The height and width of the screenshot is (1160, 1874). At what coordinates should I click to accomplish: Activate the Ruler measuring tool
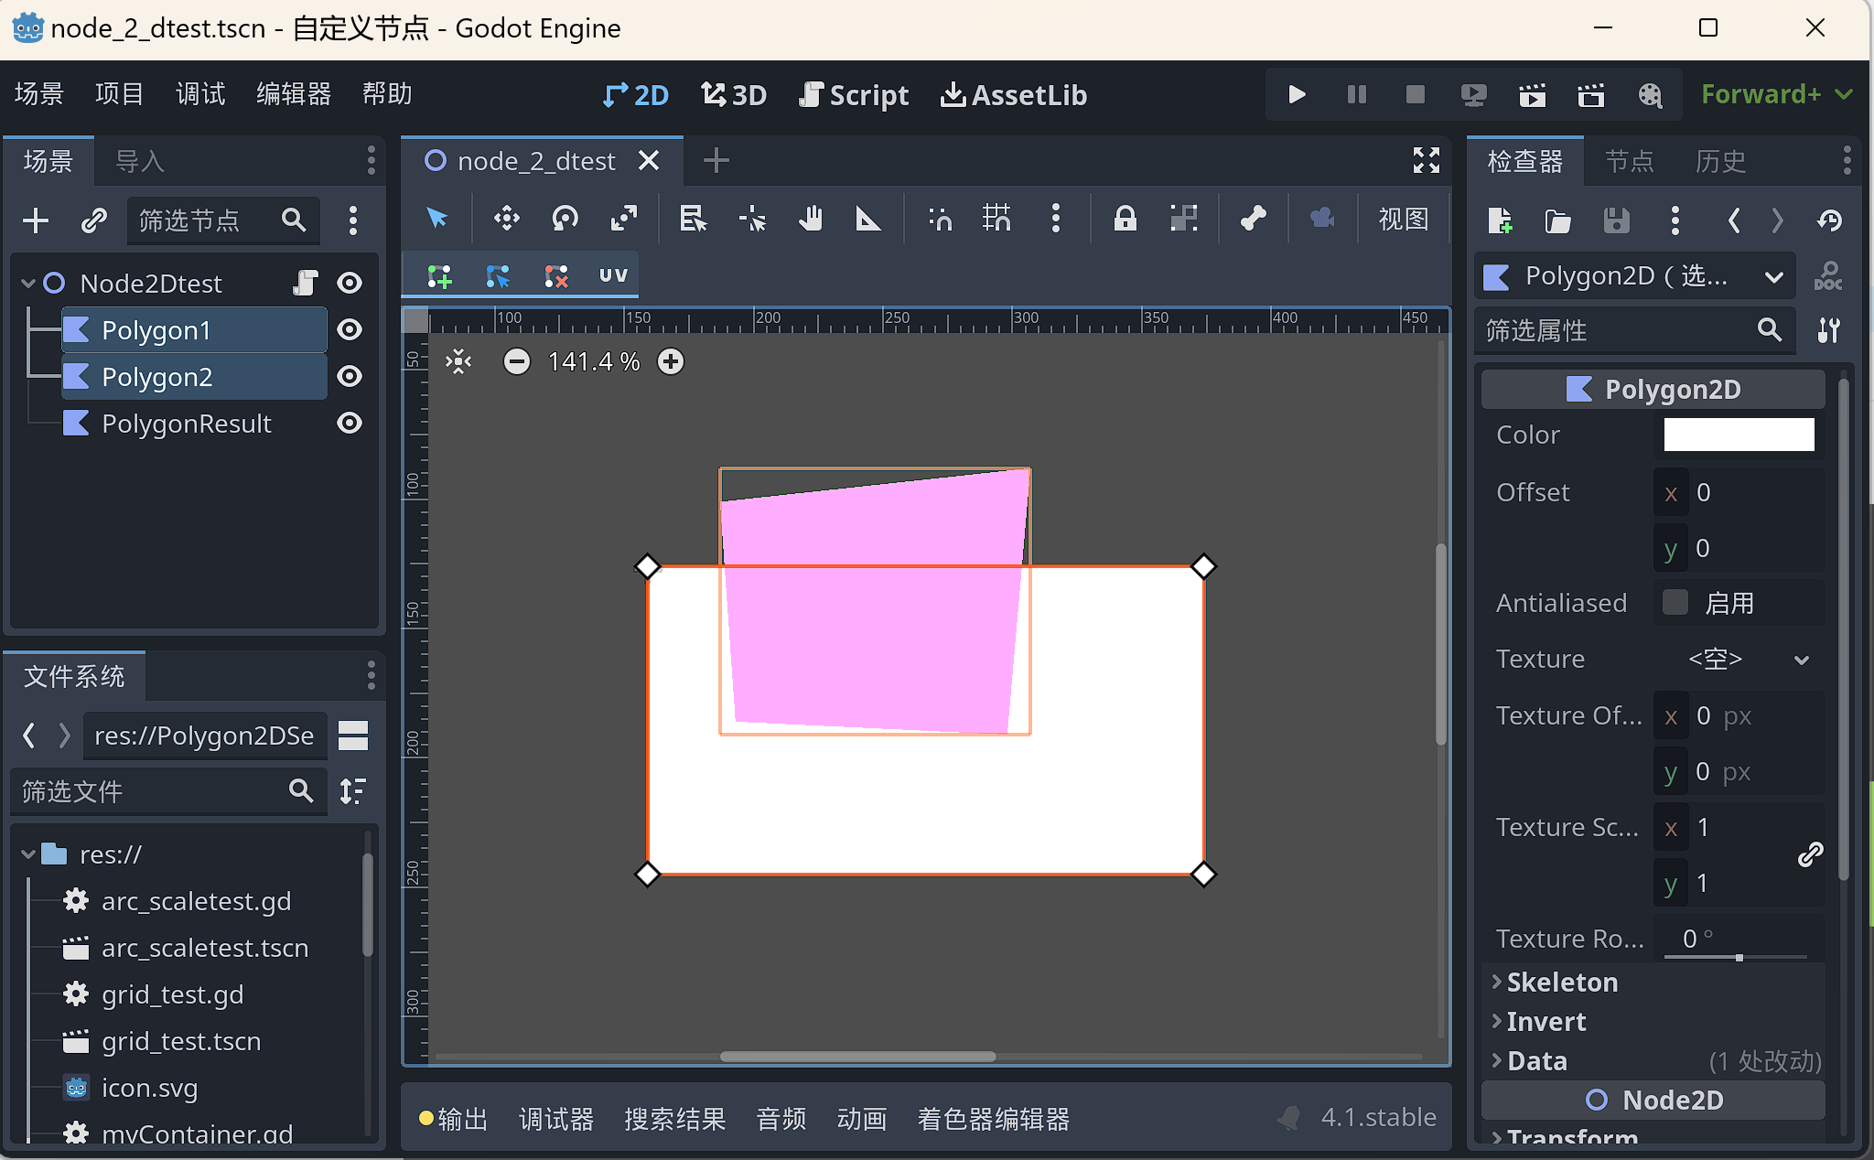(x=867, y=219)
